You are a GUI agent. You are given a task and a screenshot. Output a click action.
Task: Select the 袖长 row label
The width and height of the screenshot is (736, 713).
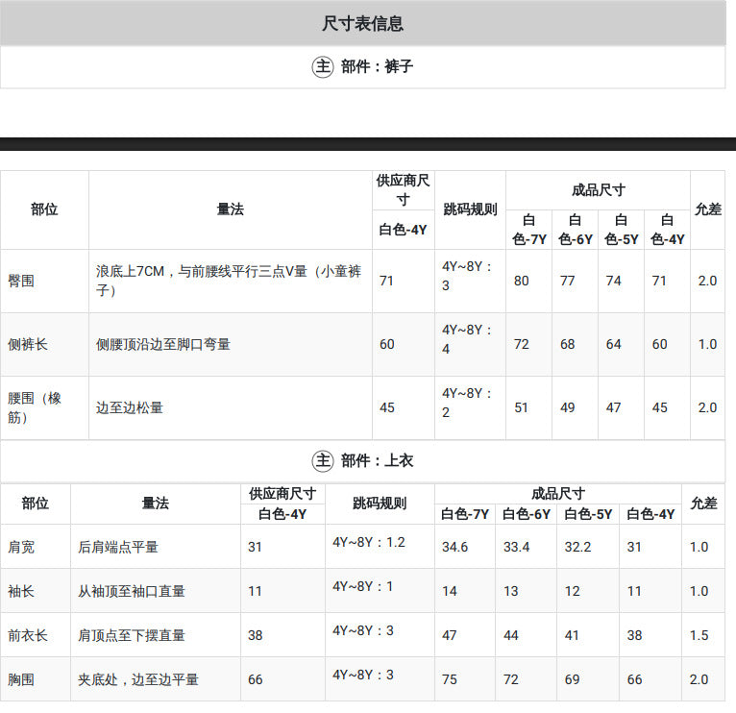click(x=21, y=591)
